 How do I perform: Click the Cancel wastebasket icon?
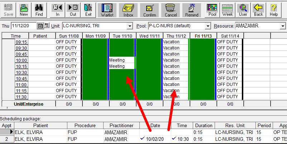[x=171, y=10]
